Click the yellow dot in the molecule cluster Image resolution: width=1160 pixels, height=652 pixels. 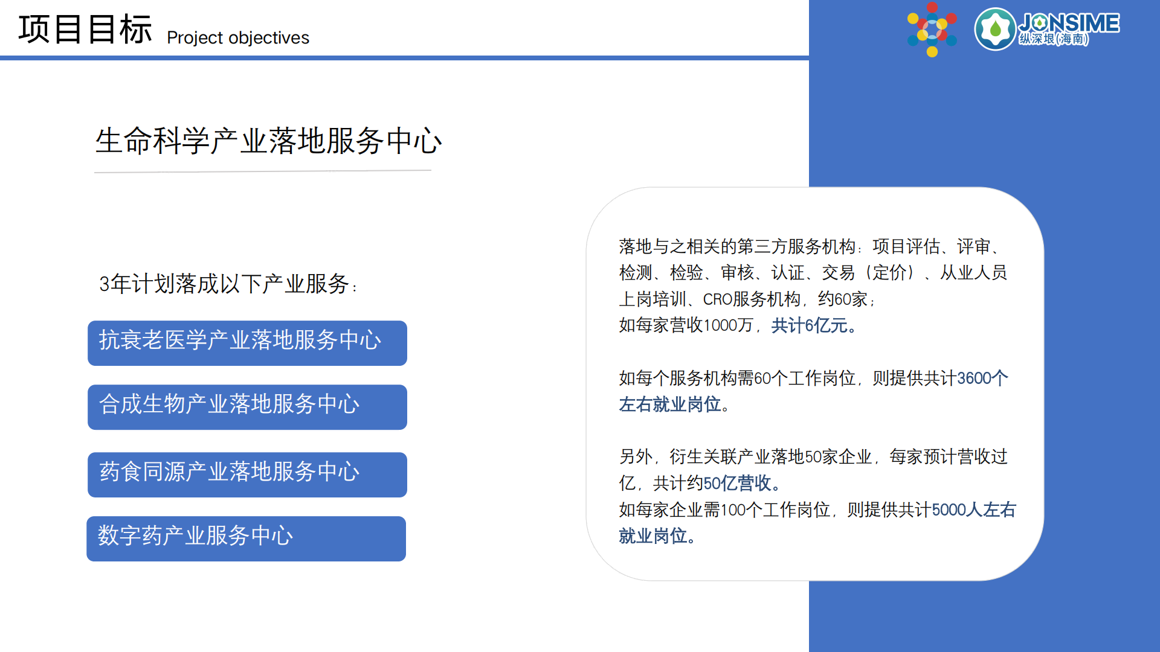click(912, 19)
